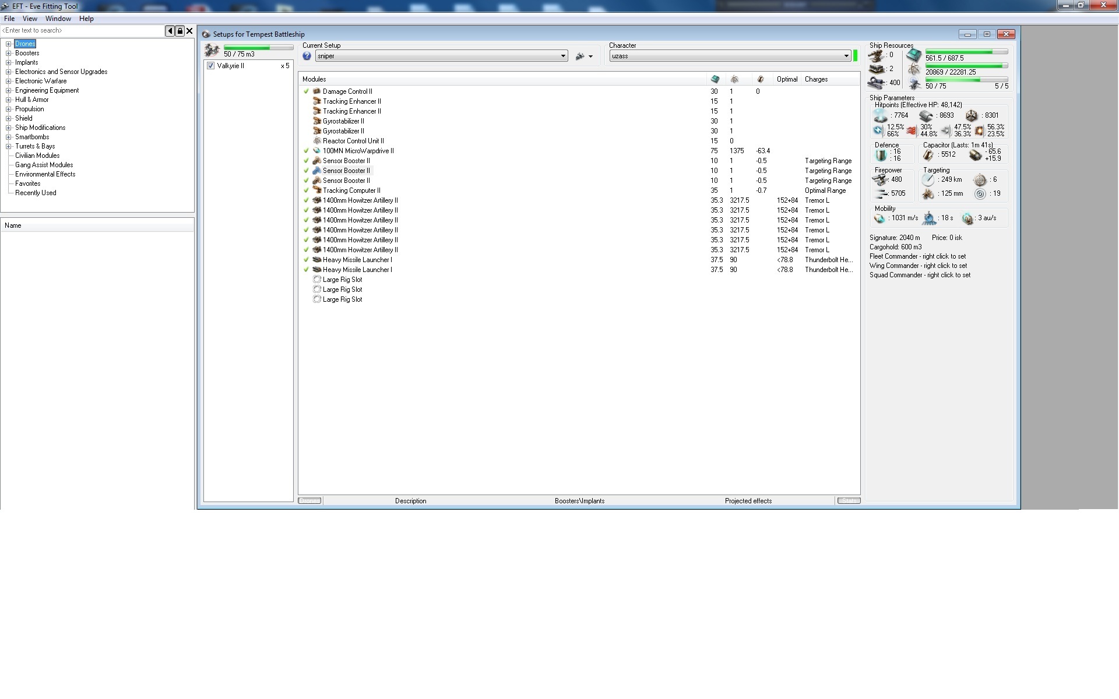Select the Recently Used category
The width and height of the screenshot is (1119, 699).
36,193
